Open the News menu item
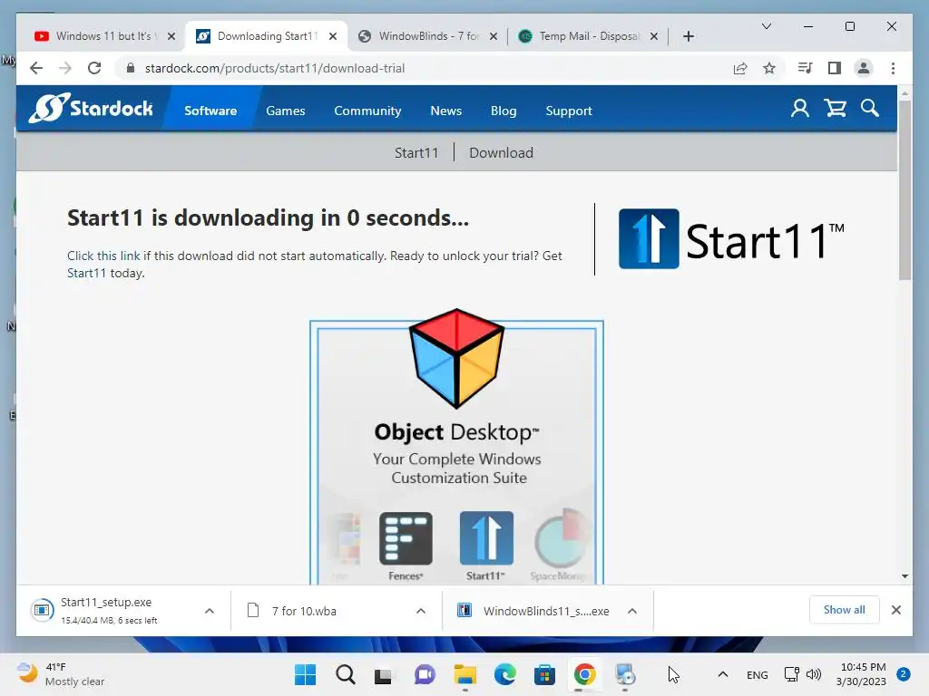 tap(445, 111)
